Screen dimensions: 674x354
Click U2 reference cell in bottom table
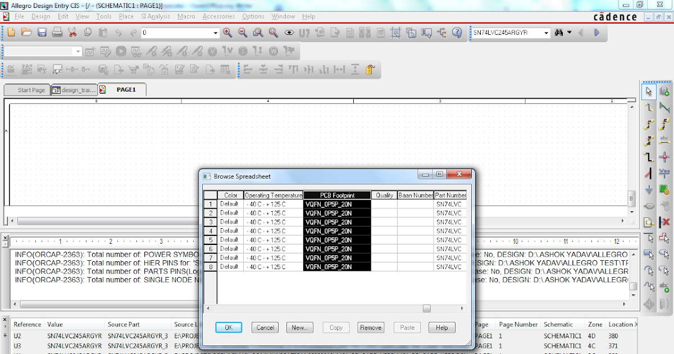(x=18, y=337)
